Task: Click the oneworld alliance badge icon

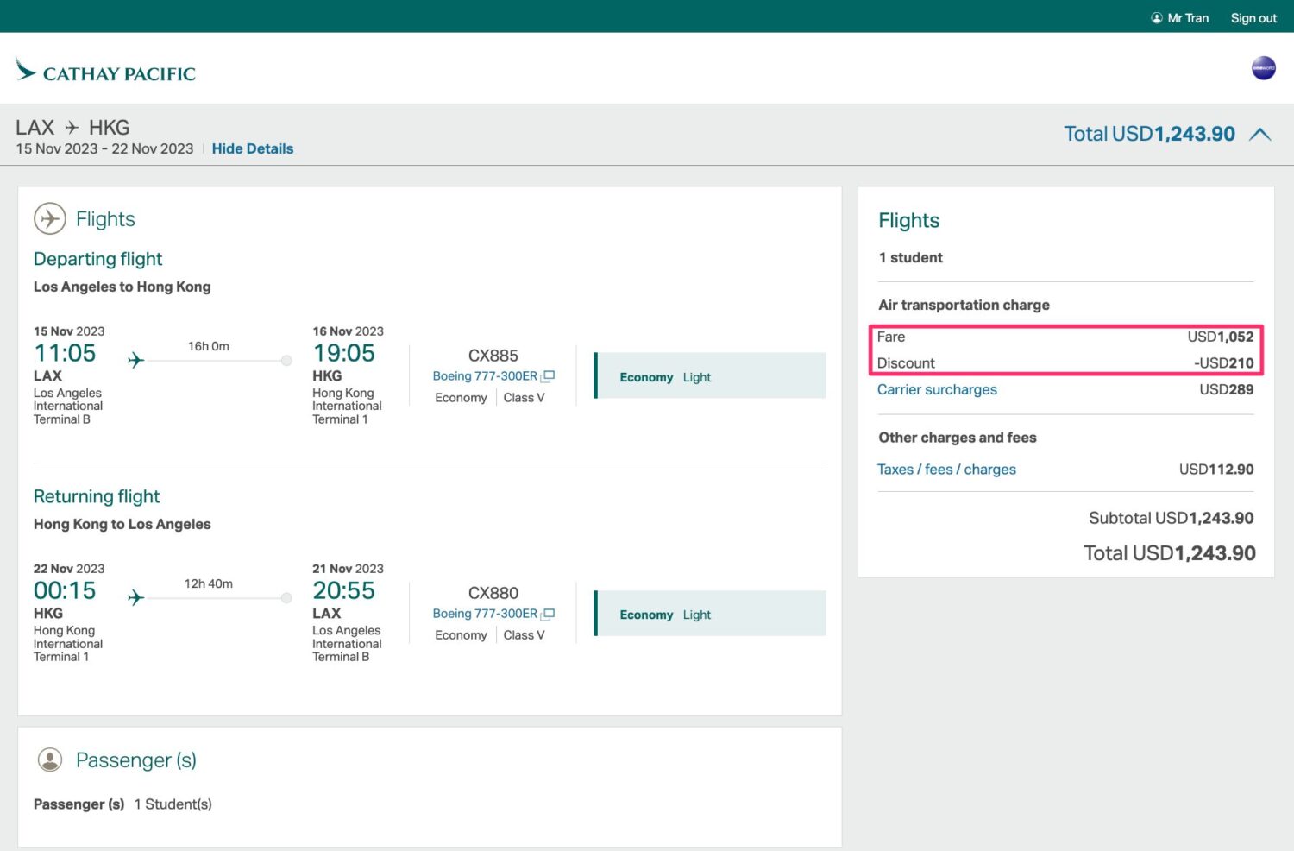Action: tap(1263, 68)
